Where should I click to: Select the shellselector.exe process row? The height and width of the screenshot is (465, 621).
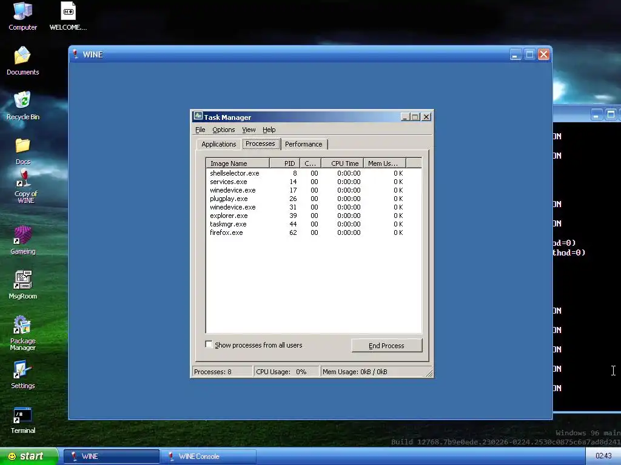click(314, 173)
